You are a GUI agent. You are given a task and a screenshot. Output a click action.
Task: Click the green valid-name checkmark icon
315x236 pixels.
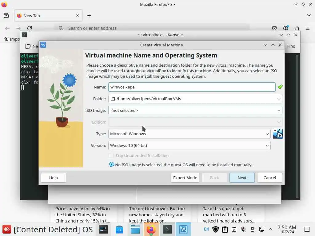(280, 87)
